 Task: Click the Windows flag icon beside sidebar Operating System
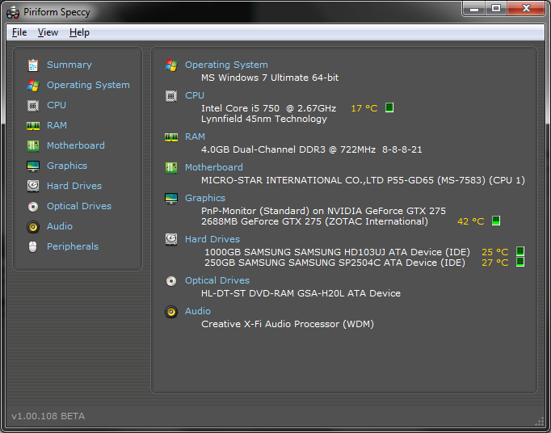click(x=33, y=86)
